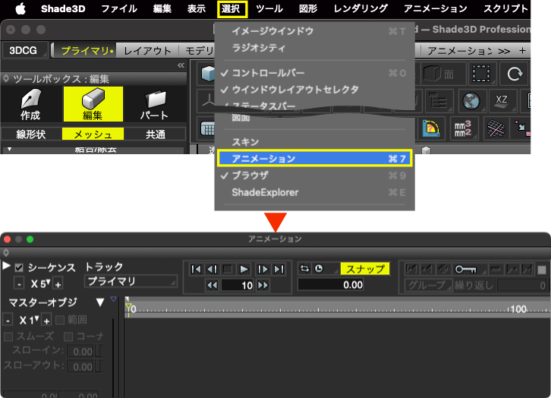Select the 作成 toolbox icon
This screenshot has width=551, height=398.
pyautogui.click(x=30, y=104)
